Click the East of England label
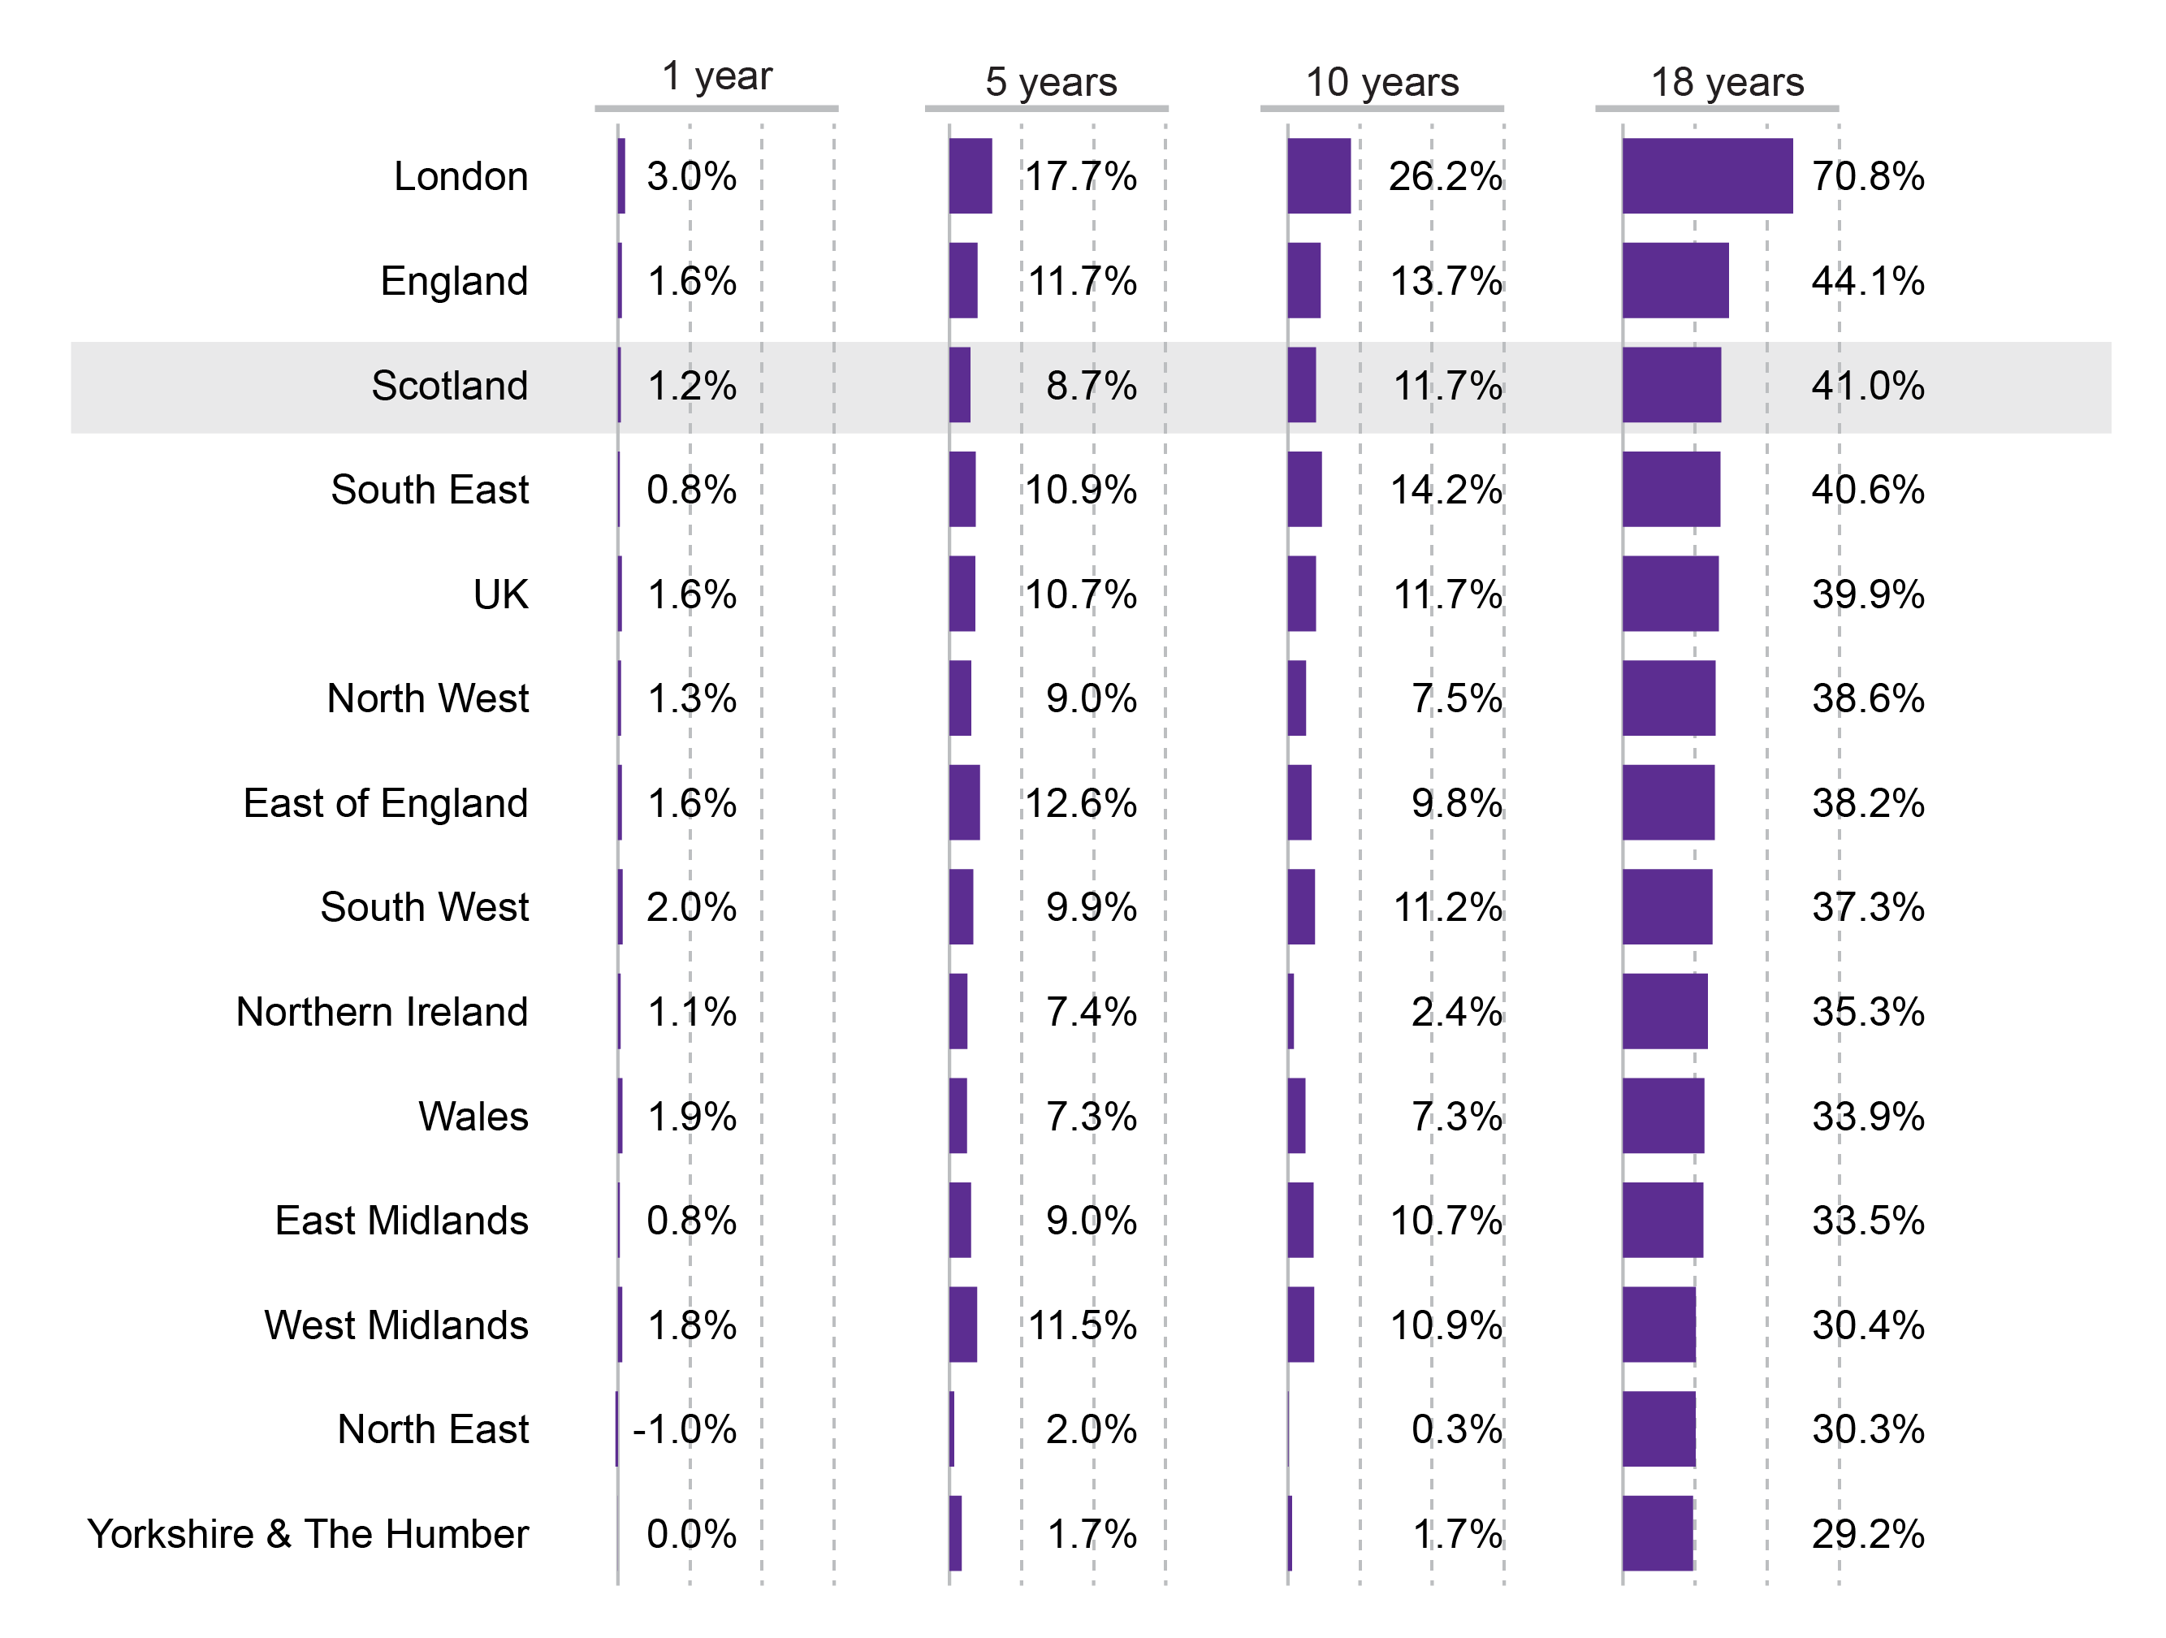Screen dimensions: 2166x1638 point(385,804)
